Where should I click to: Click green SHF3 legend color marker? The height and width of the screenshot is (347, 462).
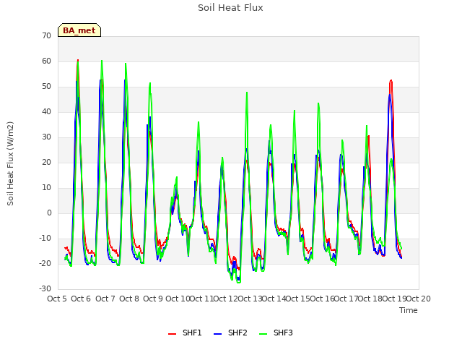tap(263, 334)
